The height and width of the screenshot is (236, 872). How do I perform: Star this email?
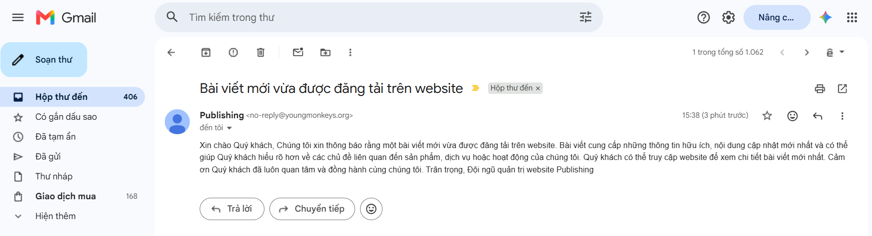767,116
